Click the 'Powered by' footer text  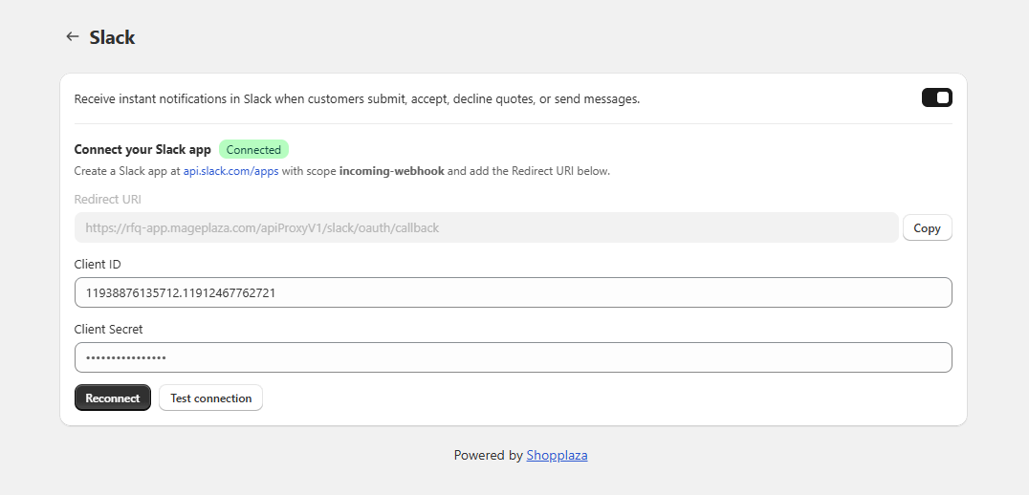click(x=489, y=455)
